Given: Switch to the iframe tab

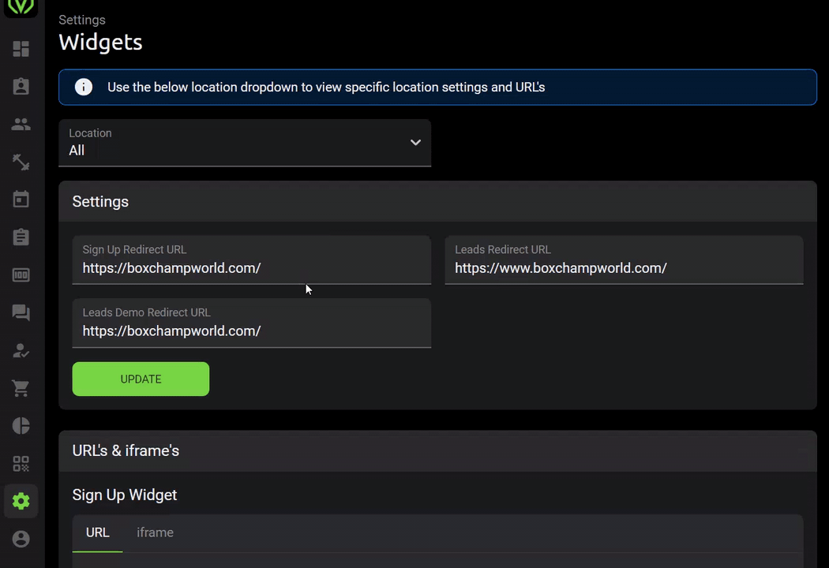Looking at the screenshot, I should (x=155, y=532).
